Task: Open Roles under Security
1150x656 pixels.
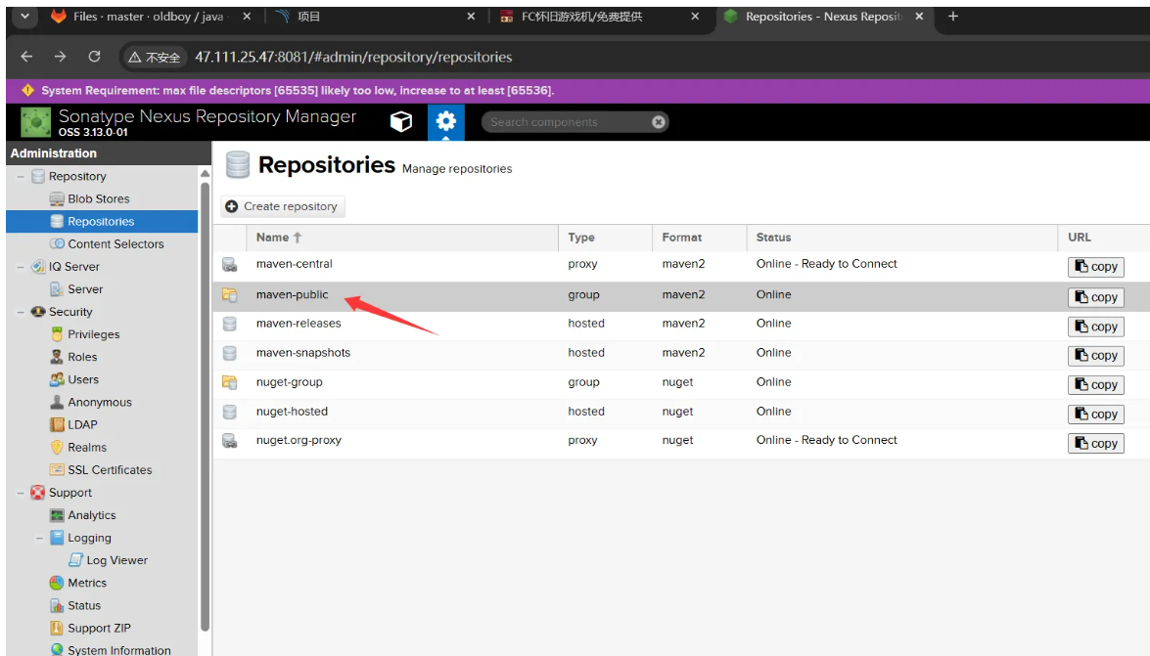Action: (82, 357)
